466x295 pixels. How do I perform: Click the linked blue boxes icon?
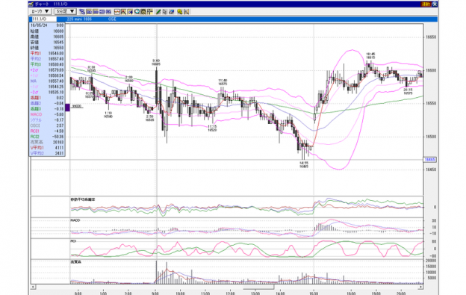(x=82, y=12)
